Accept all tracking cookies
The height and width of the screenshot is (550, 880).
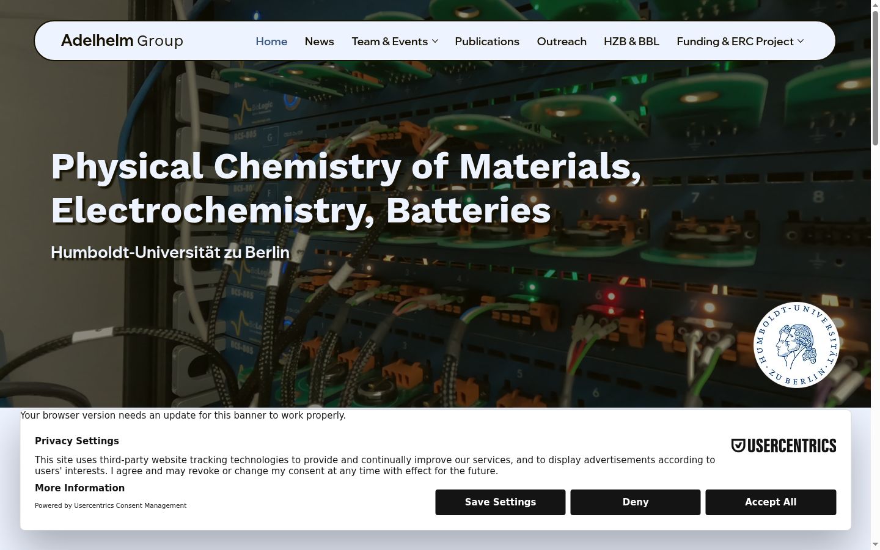pos(771,502)
